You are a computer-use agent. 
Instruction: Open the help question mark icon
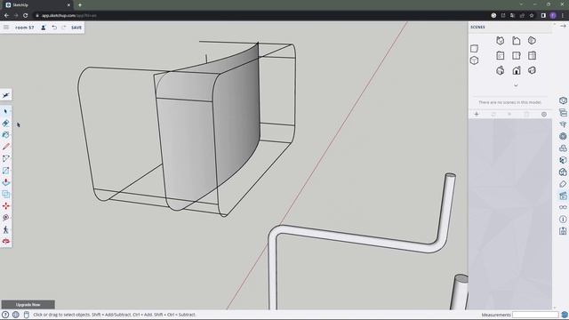[5, 315]
